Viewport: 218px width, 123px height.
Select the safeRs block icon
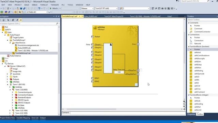(191, 80)
